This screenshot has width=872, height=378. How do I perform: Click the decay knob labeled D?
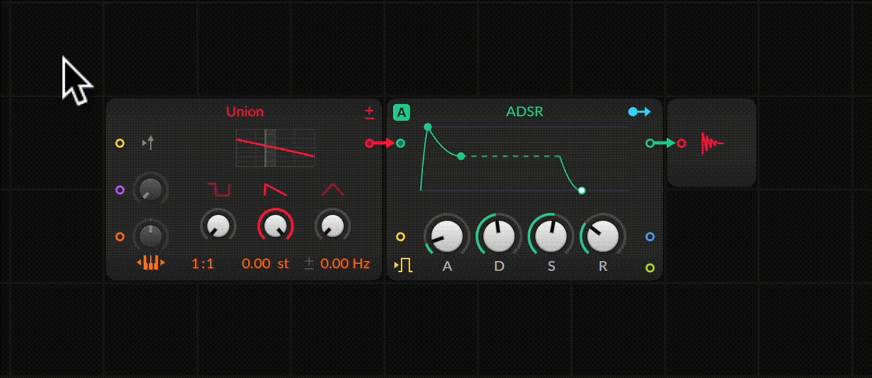coord(499,236)
